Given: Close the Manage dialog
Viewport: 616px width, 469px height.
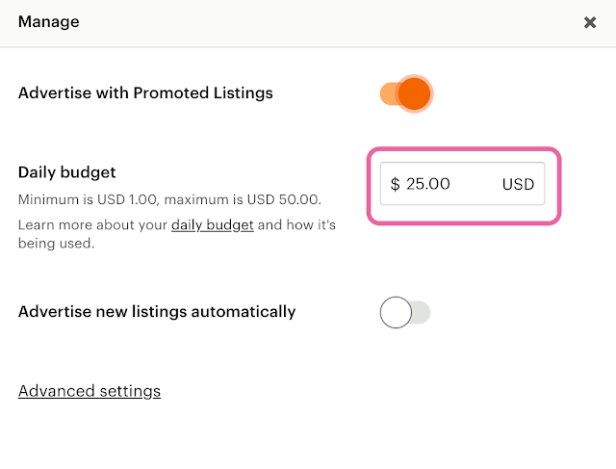Looking at the screenshot, I should click(590, 22).
